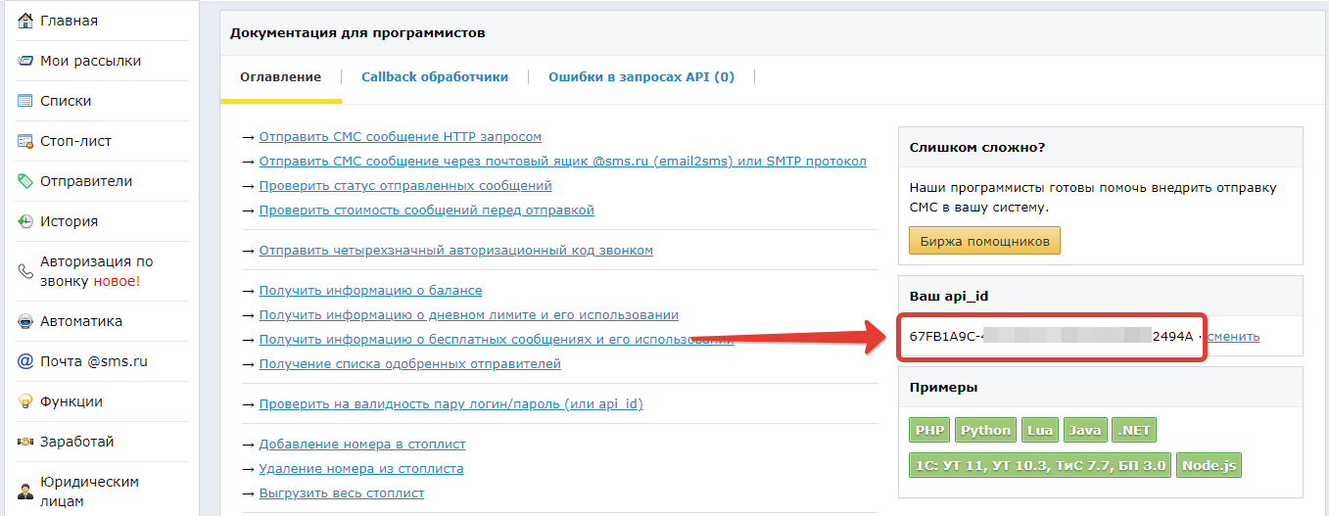The width and height of the screenshot is (1329, 516).
Task: Open link Отправить СМС сообщение HTTP запросом
Action: (400, 137)
